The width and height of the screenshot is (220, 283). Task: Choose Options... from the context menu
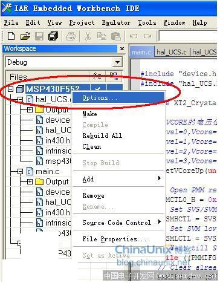(118, 98)
